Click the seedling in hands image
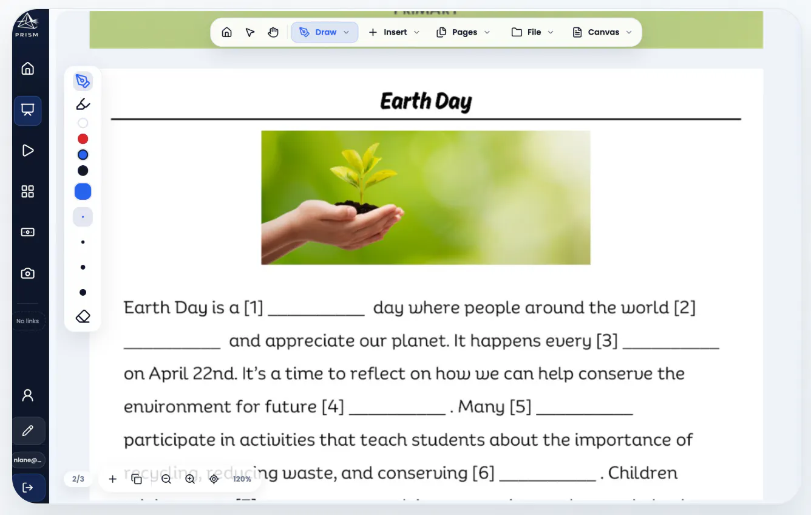Viewport: 811px width, 515px height. click(426, 197)
